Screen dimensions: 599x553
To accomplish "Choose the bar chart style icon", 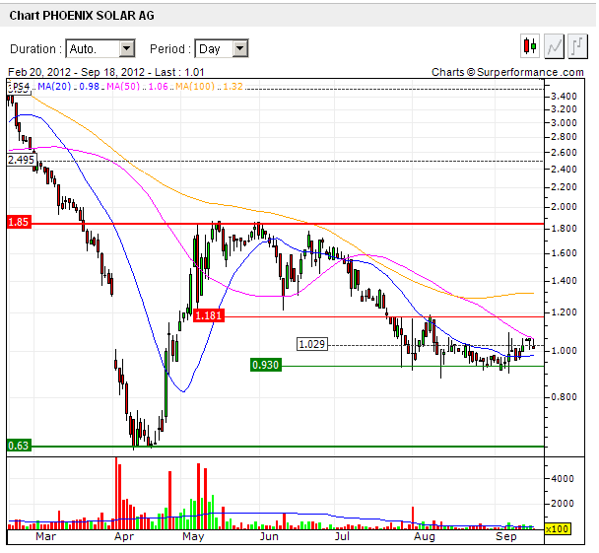I will [x=578, y=46].
